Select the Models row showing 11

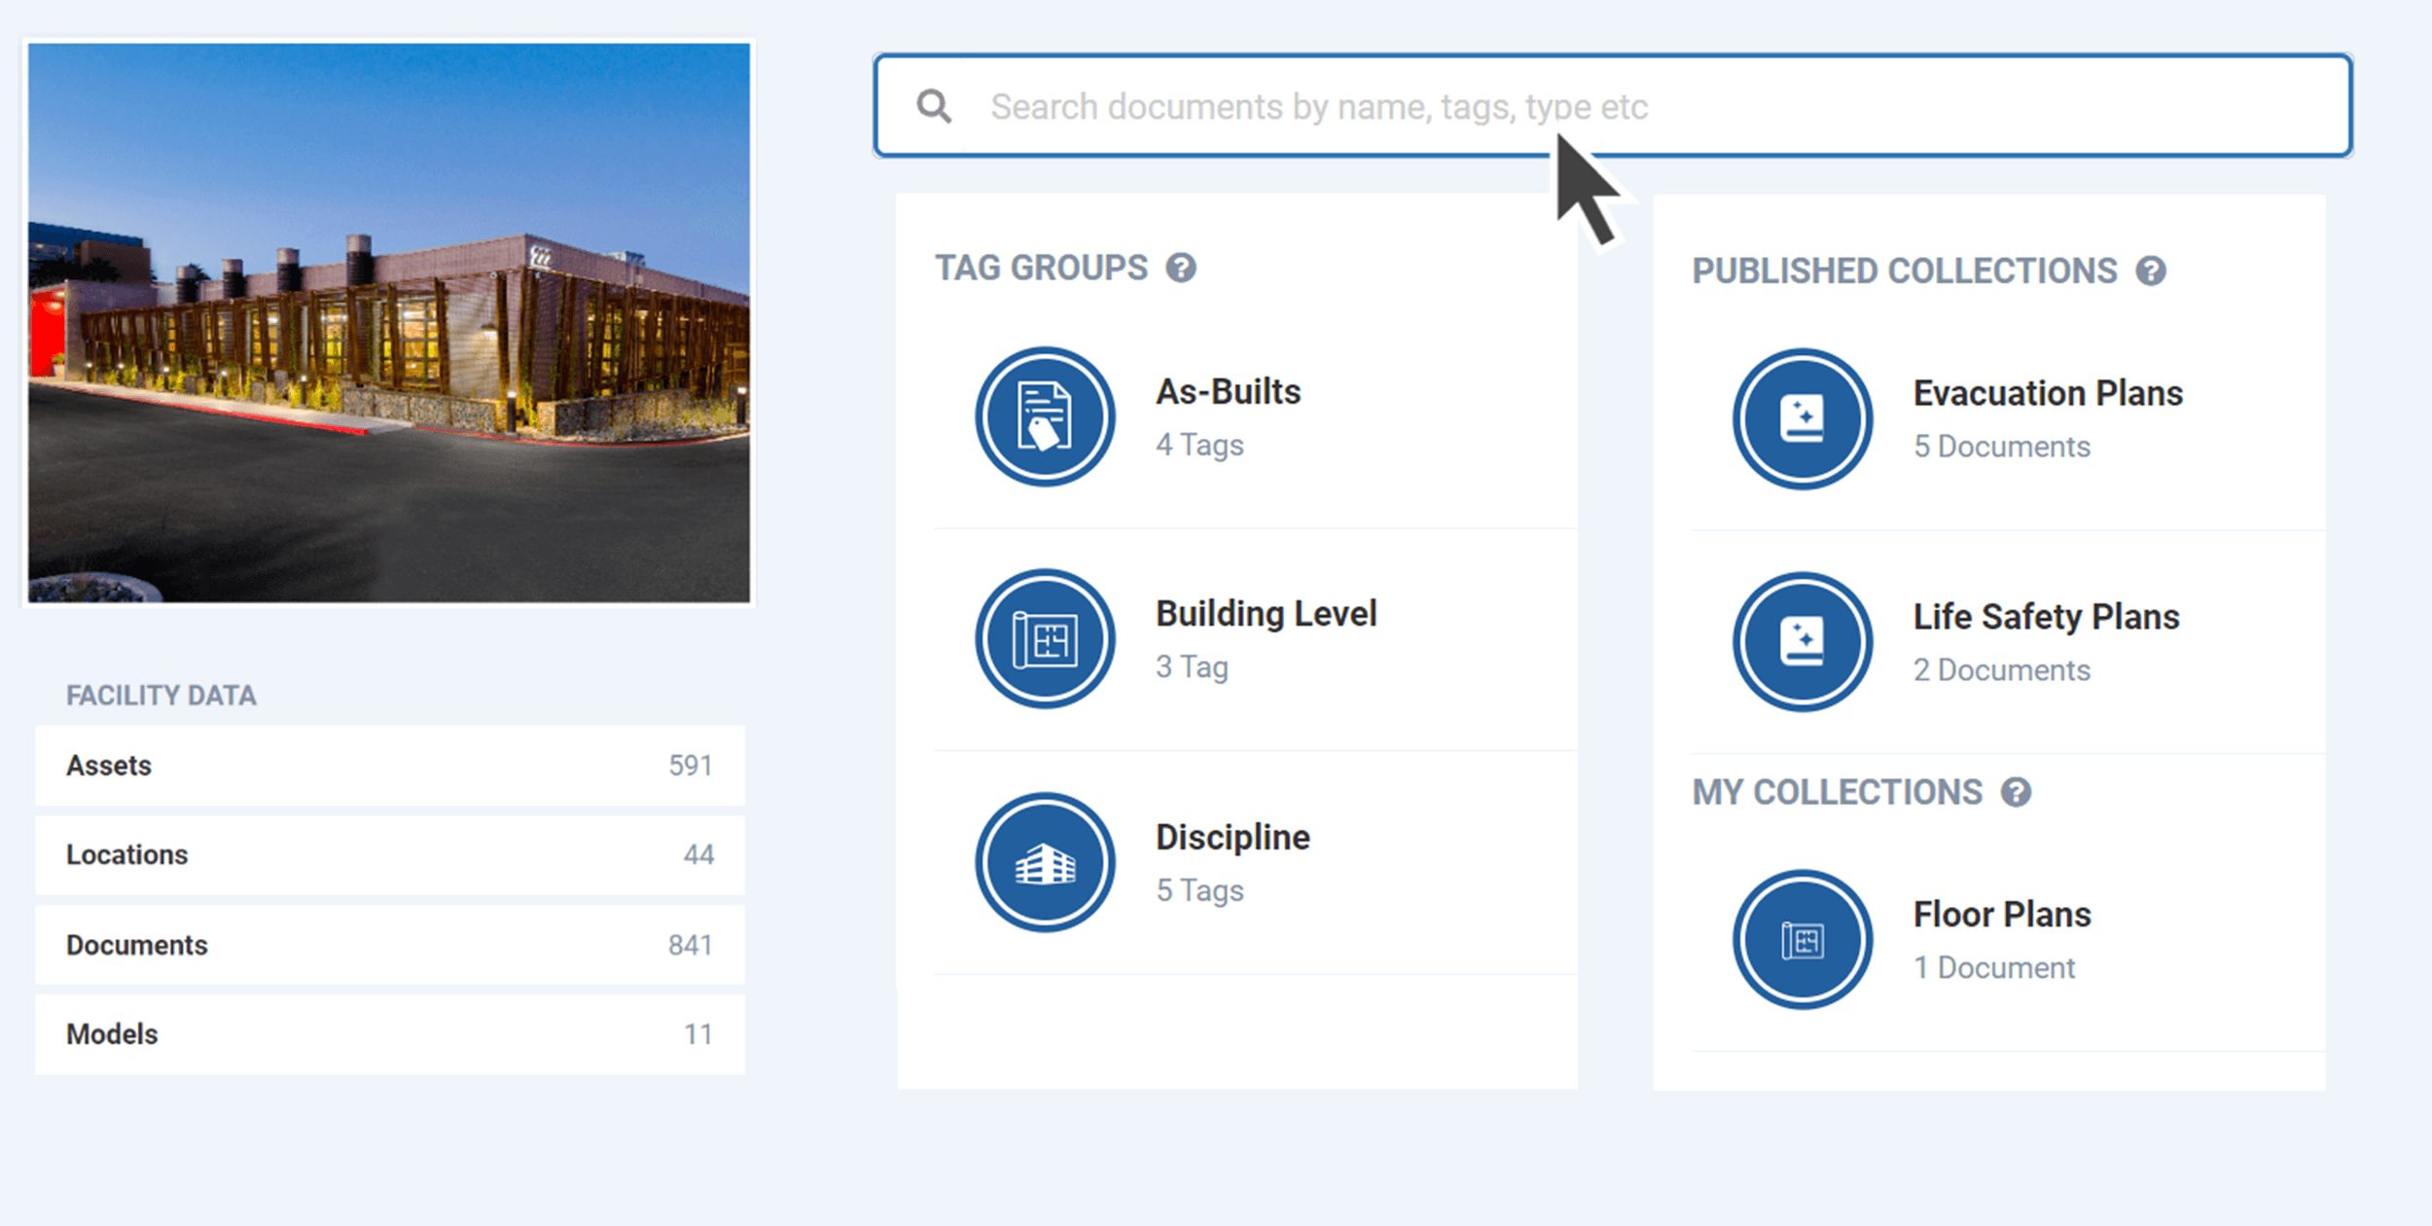point(389,1033)
